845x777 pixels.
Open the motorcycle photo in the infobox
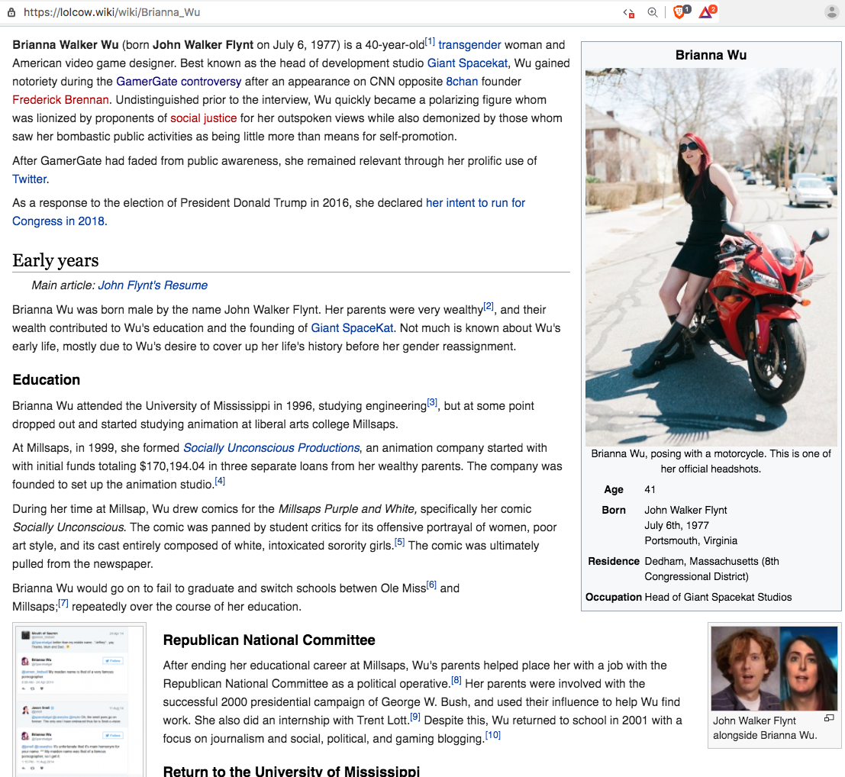click(711, 256)
